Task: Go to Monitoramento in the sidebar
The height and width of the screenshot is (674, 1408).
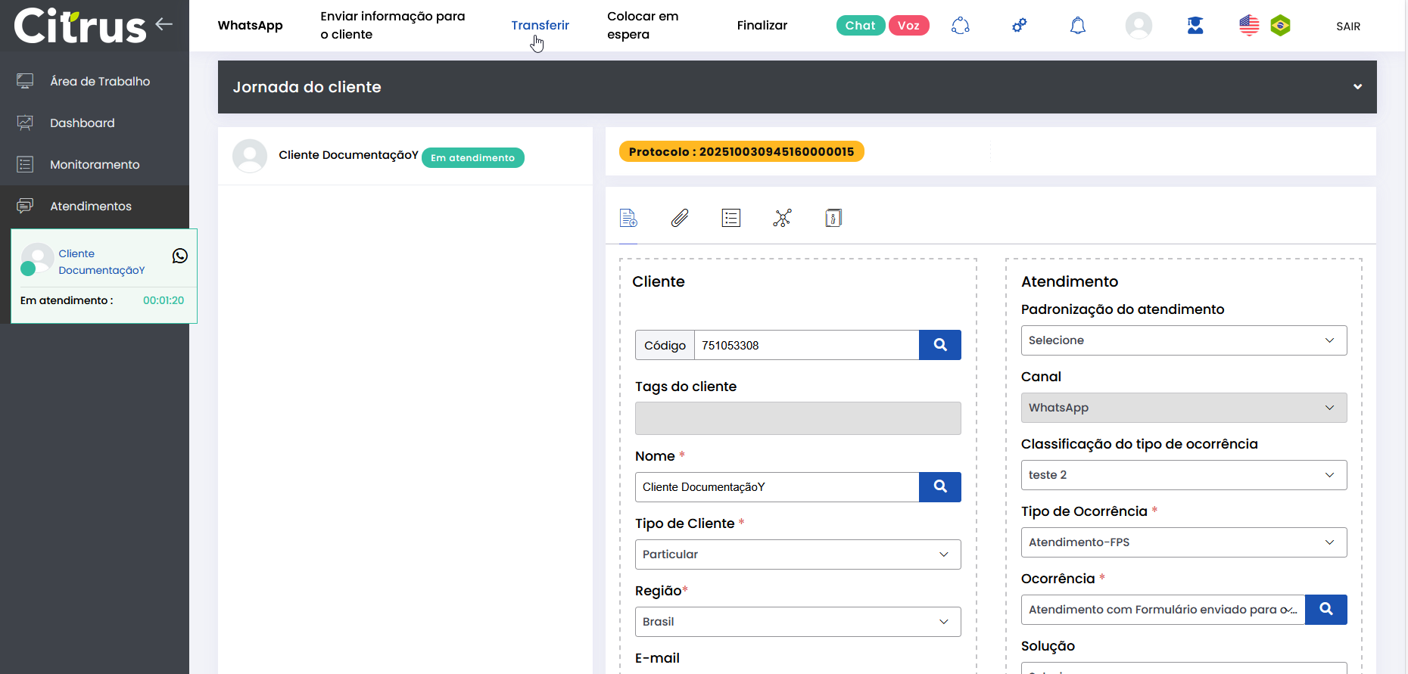Action: [95, 165]
